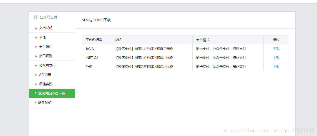Select 最佳实践 in the sidebar

(x=52, y=84)
